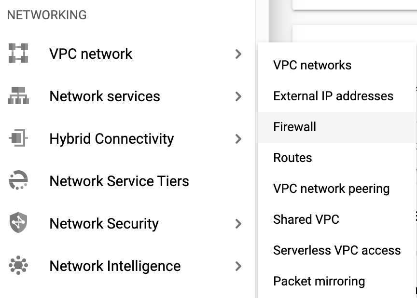This screenshot has height=298, width=417.
Task: Open VPC network peering
Action: pyautogui.click(x=332, y=189)
